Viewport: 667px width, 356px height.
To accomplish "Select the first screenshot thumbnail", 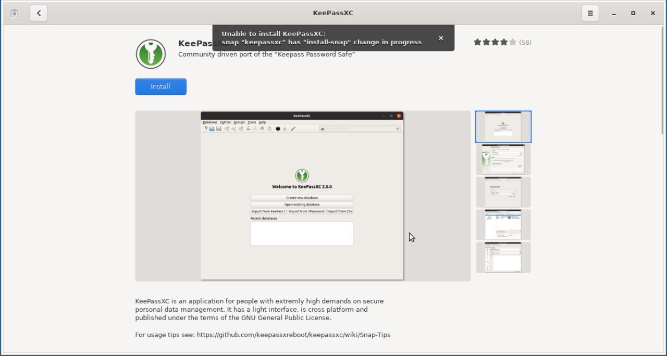I will (503, 126).
